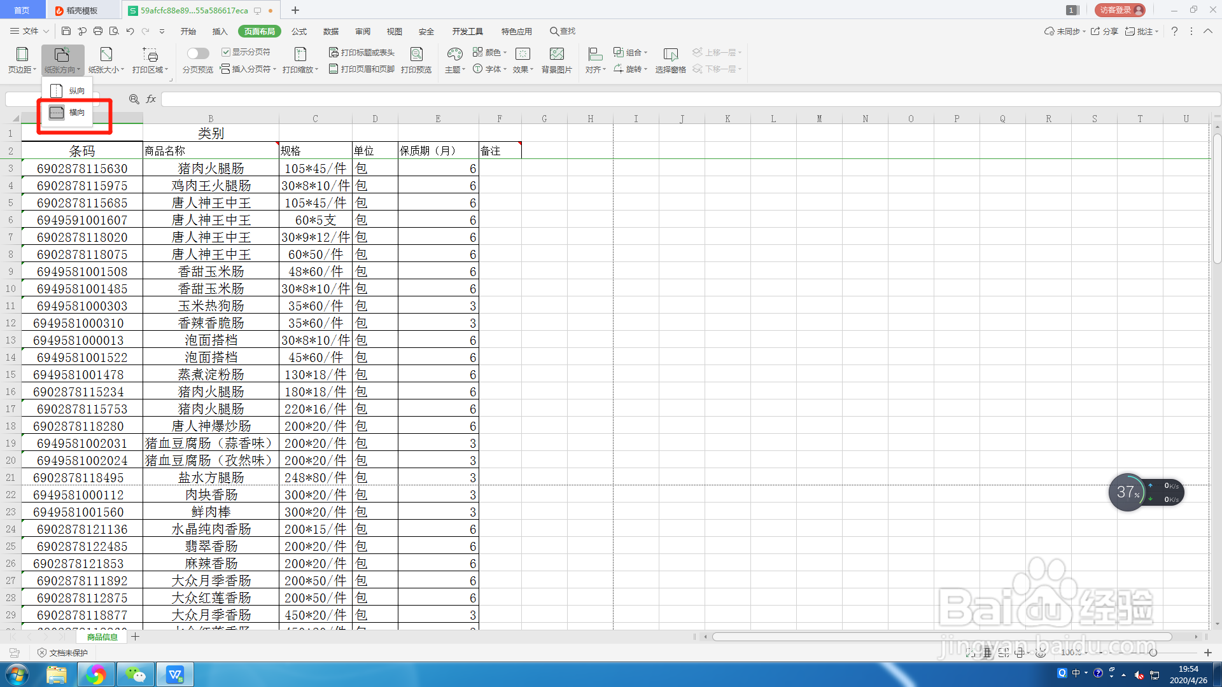The height and width of the screenshot is (687, 1222).
Task: Uncheck the 显示分页符 checkbox
Action: point(226,52)
